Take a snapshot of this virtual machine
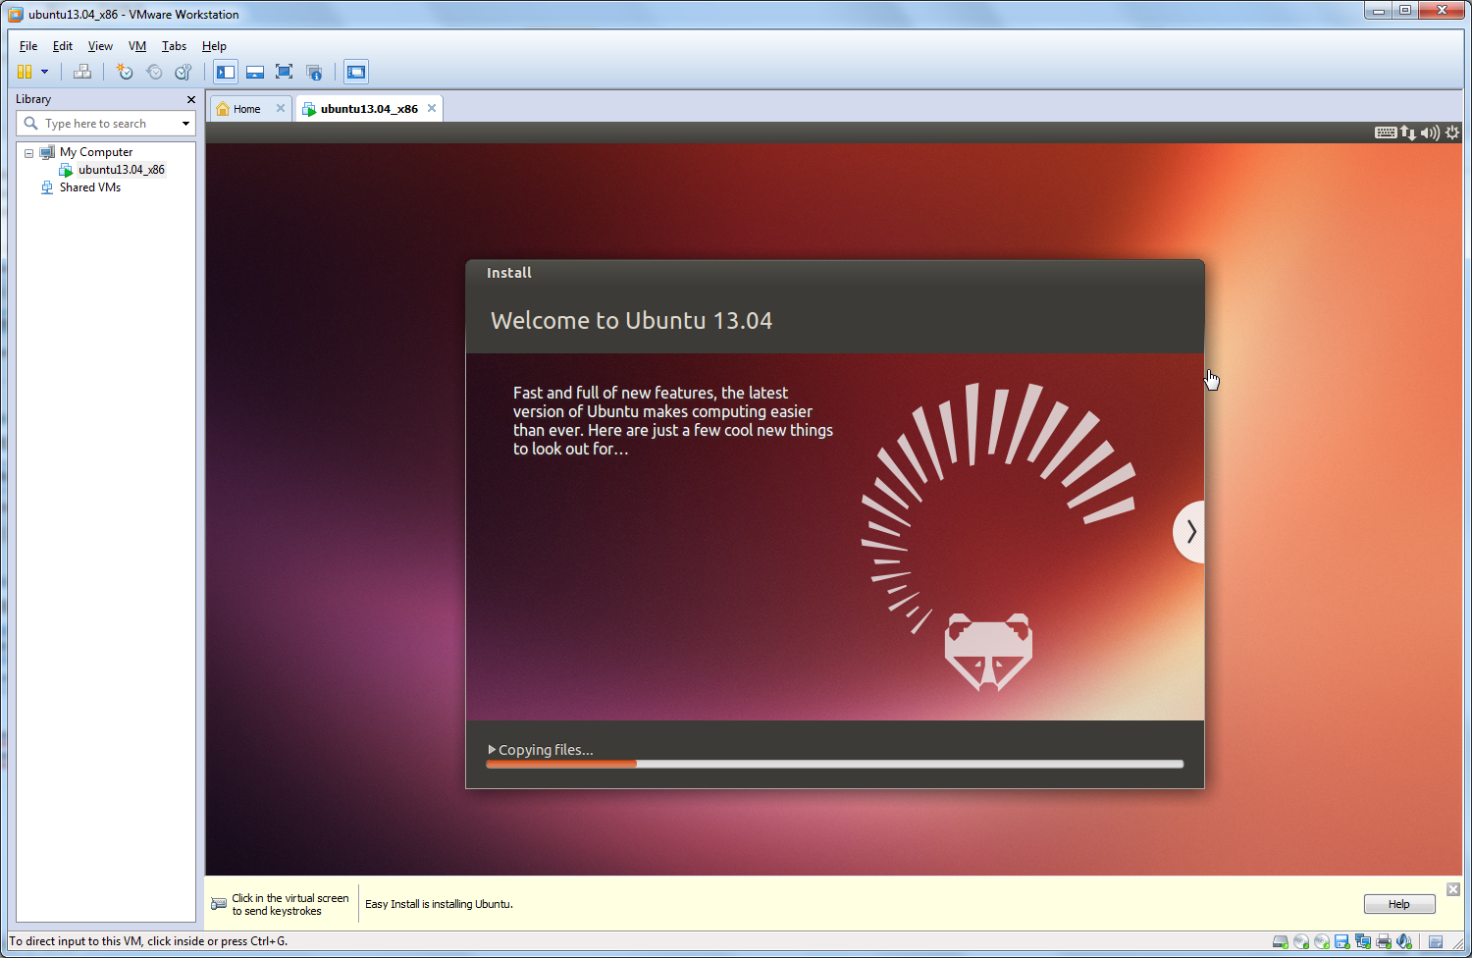1472x958 pixels. [125, 72]
